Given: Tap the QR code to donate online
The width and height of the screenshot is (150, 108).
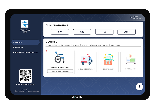Looking at the screenshot, I should click(x=26, y=76).
